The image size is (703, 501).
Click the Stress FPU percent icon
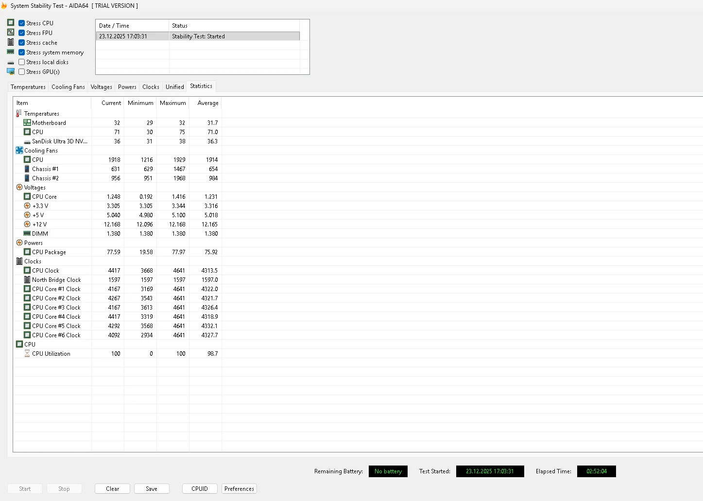point(11,33)
